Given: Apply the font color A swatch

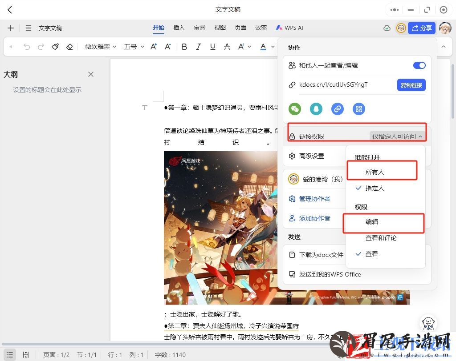Looking at the screenshot, I should 263,47.
